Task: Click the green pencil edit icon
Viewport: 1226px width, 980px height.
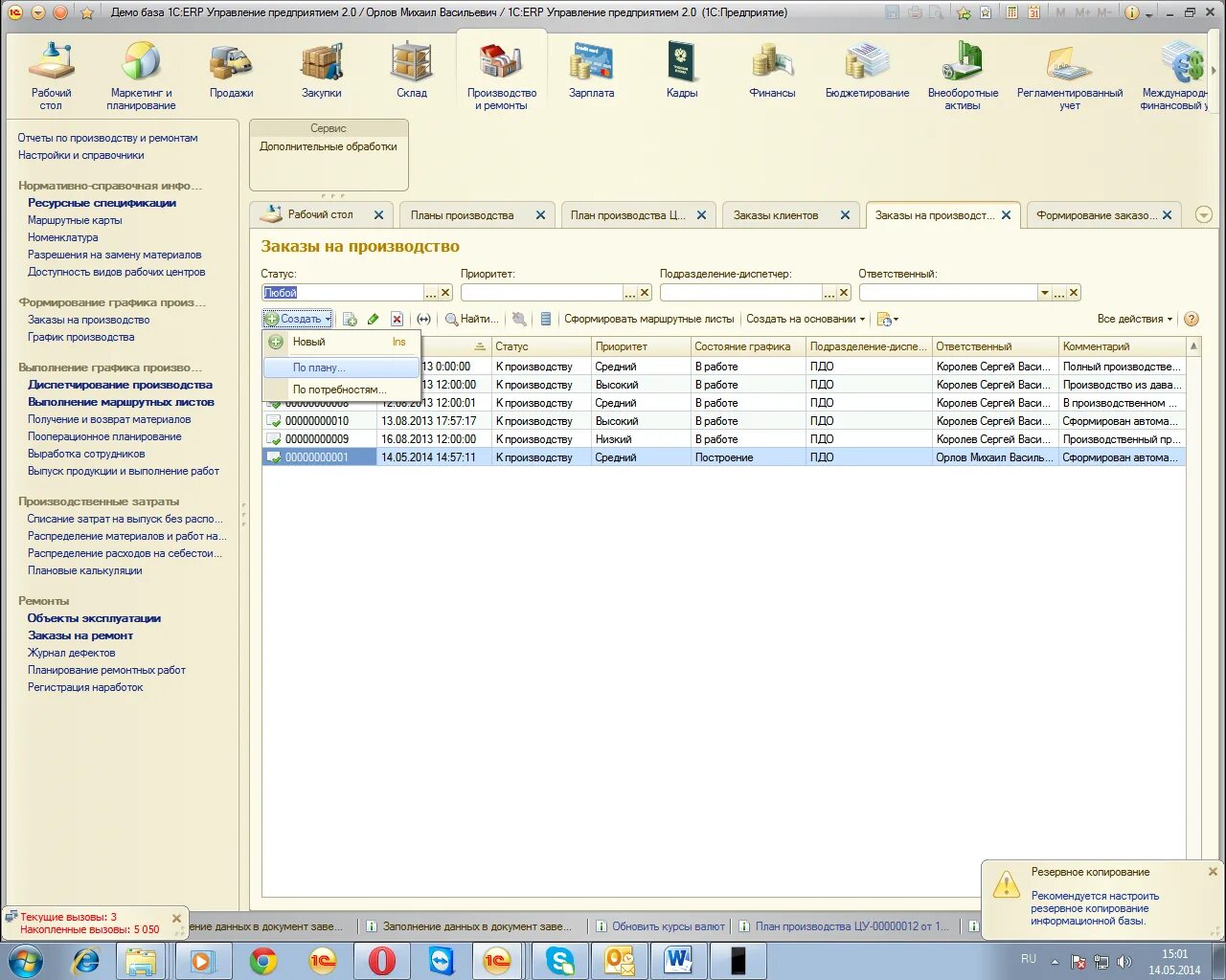Action: click(x=374, y=320)
